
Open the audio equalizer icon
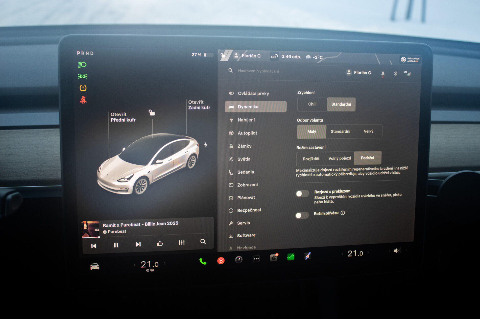click(182, 242)
